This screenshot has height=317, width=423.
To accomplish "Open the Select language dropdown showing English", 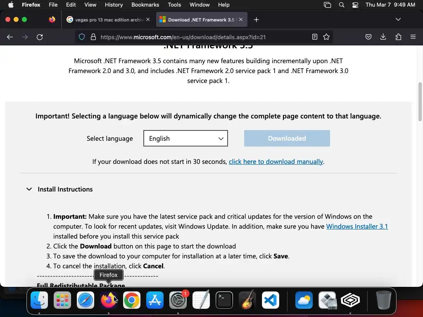I will click(185, 138).
